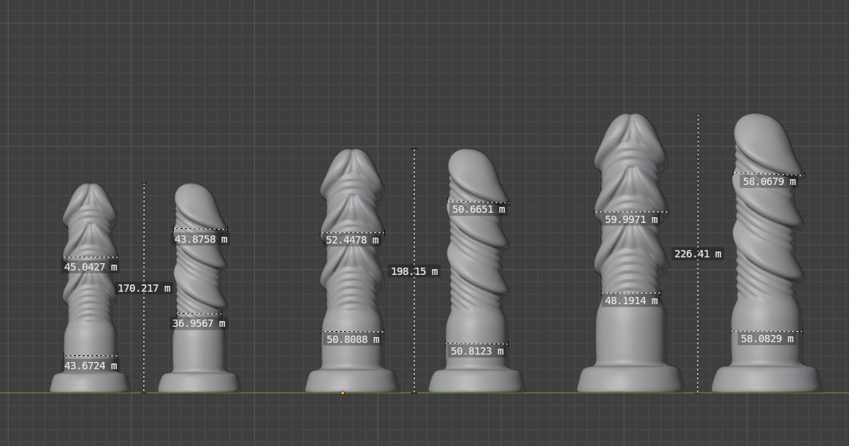
Task: Click the 170.217 m height measurement label
Action: pos(144,288)
